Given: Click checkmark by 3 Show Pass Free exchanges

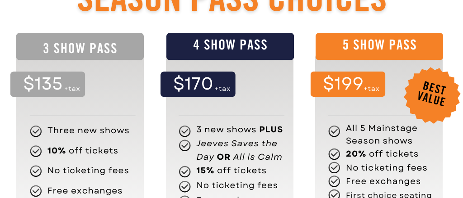Looking at the screenshot, I should (36, 191).
